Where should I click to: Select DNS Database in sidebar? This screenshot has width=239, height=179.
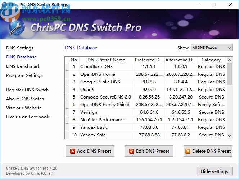pyautogui.click(x=22, y=57)
